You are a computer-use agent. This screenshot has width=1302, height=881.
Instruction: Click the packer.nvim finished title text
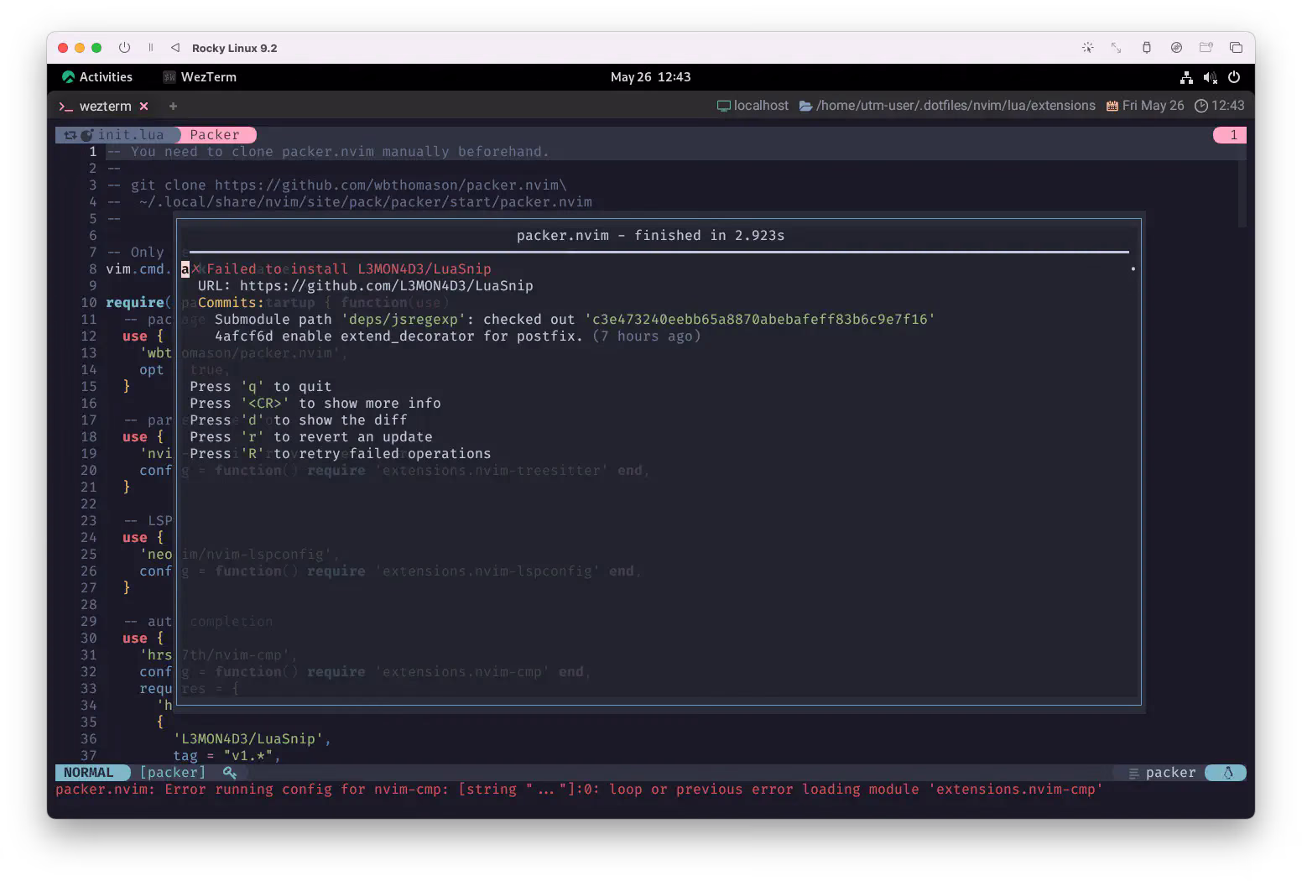[x=650, y=236]
